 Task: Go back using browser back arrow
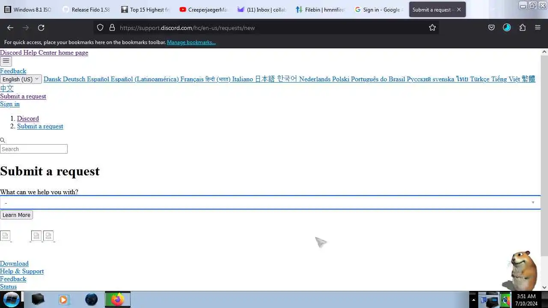click(x=10, y=28)
